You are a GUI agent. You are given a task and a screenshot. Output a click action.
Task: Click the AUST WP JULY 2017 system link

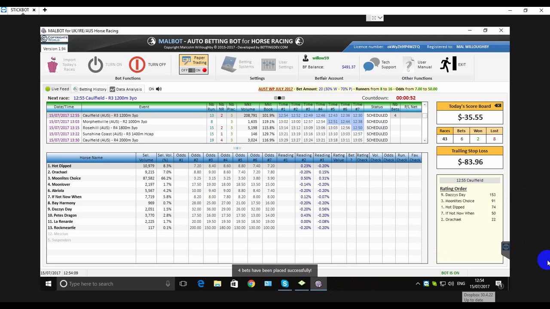click(x=275, y=89)
